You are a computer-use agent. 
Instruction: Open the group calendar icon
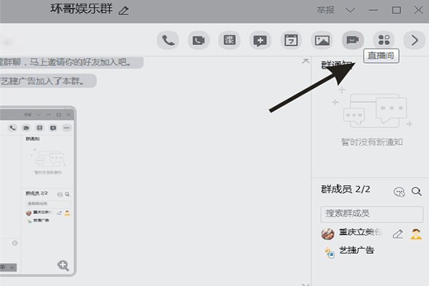pyautogui.click(x=291, y=40)
